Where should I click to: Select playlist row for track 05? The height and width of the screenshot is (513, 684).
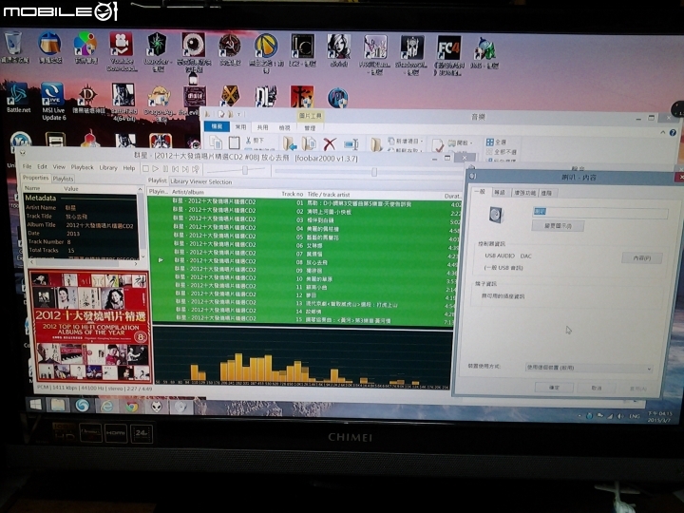304,237
